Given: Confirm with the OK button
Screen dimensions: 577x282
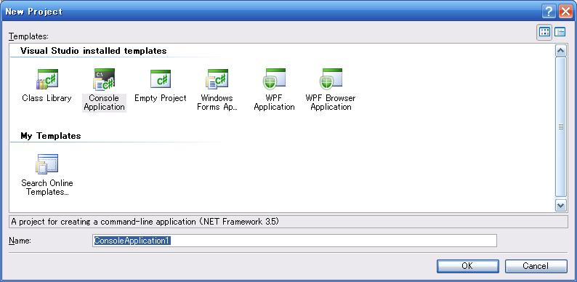Looking at the screenshot, I should (x=468, y=266).
